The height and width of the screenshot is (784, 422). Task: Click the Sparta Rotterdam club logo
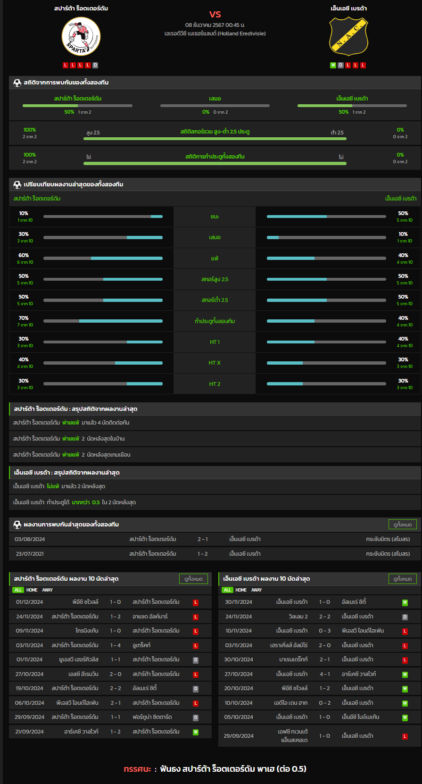coord(81,36)
